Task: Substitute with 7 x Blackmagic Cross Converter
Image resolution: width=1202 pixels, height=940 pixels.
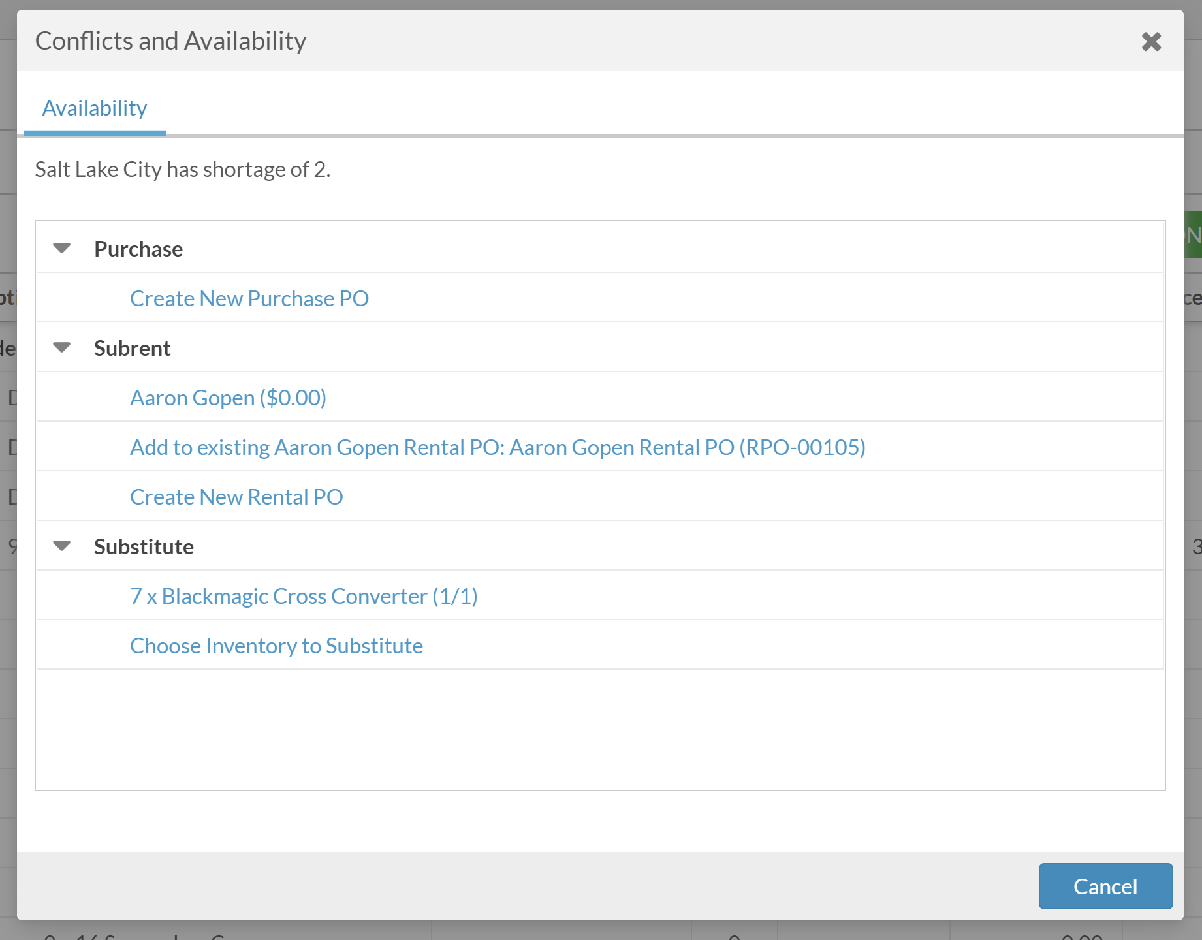Action: pyautogui.click(x=304, y=596)
